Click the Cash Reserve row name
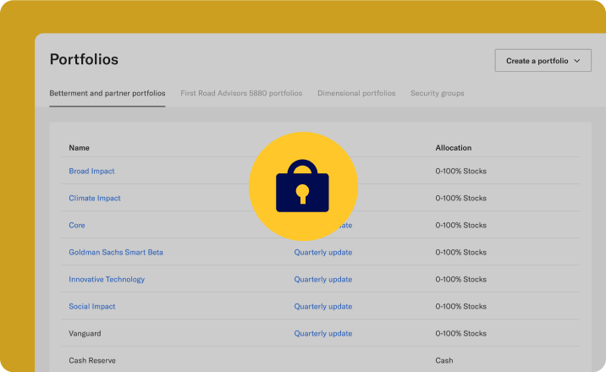606x372 pixels. pyautogui.click(x=92, y=360)
